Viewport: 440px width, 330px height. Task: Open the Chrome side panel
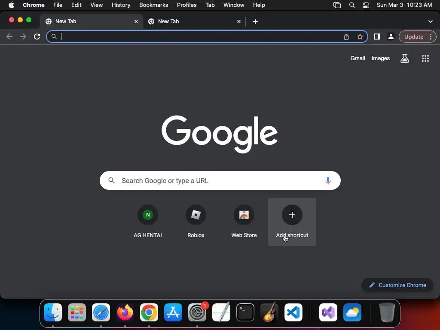[x=377, y=37]
